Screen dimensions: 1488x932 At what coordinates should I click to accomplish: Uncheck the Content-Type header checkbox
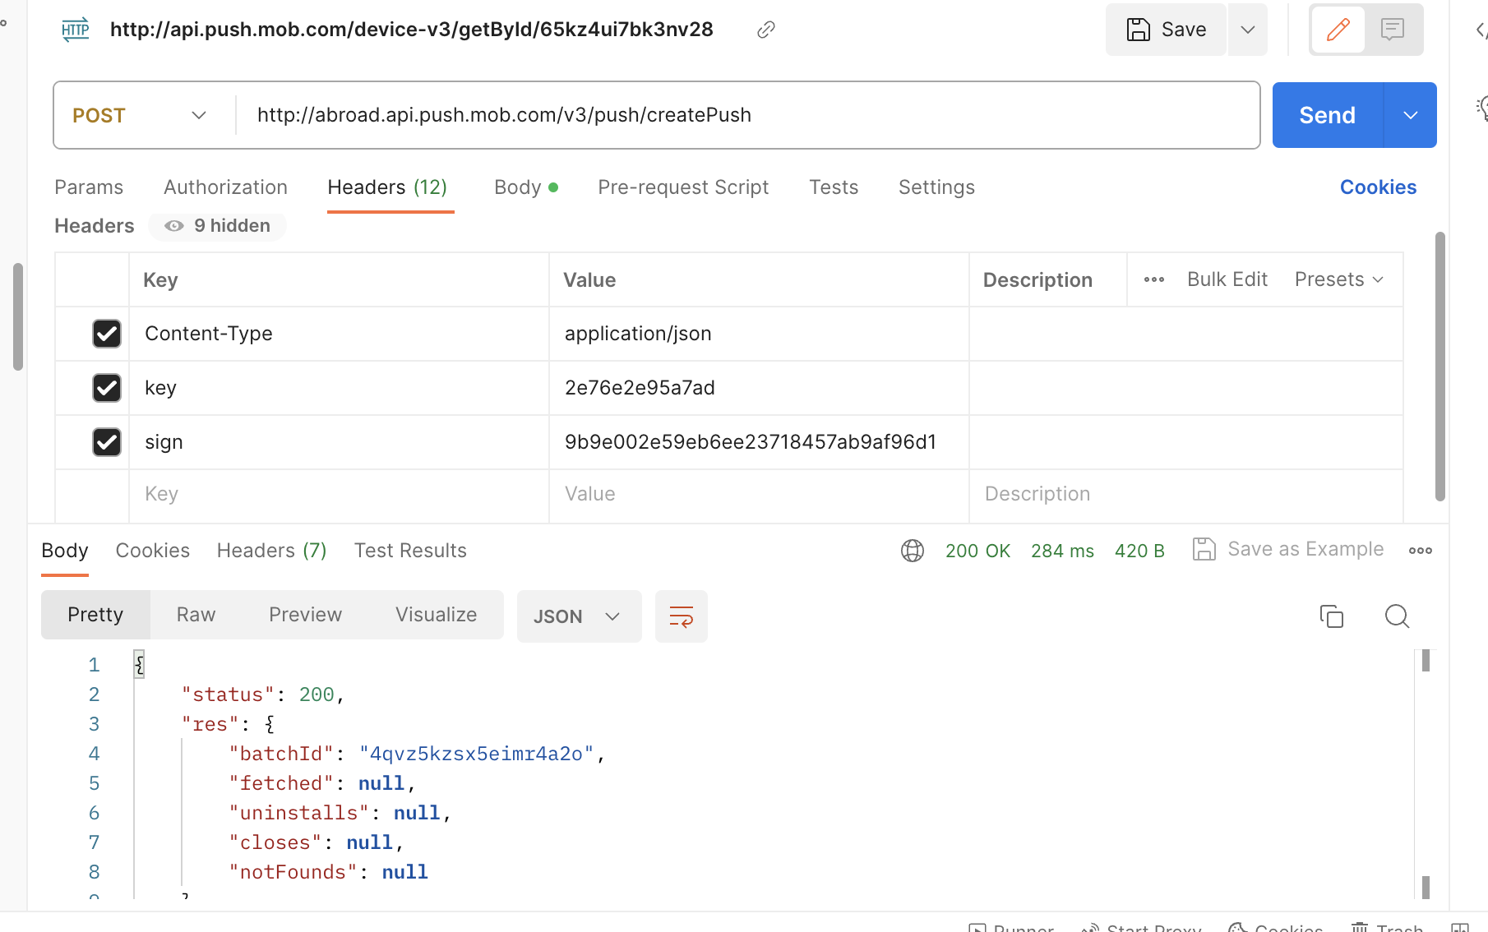(107, 334)
